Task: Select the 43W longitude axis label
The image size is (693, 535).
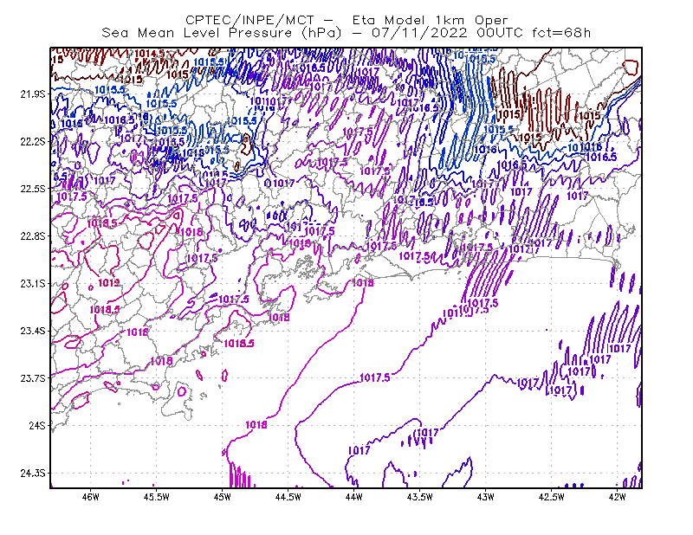Action: 486,497
